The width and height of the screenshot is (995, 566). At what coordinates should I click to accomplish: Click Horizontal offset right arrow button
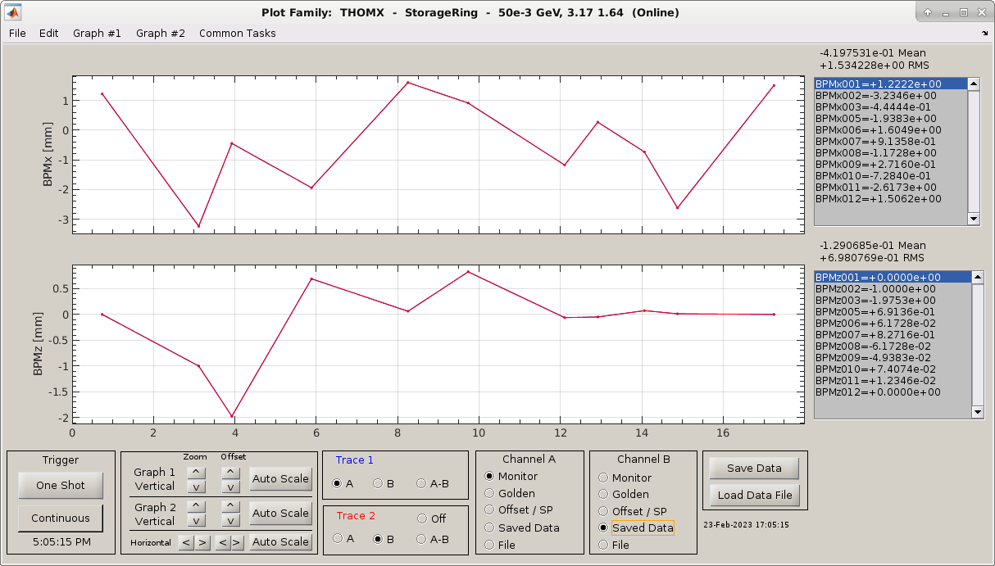pyautogui.click(x=237, y=542)
